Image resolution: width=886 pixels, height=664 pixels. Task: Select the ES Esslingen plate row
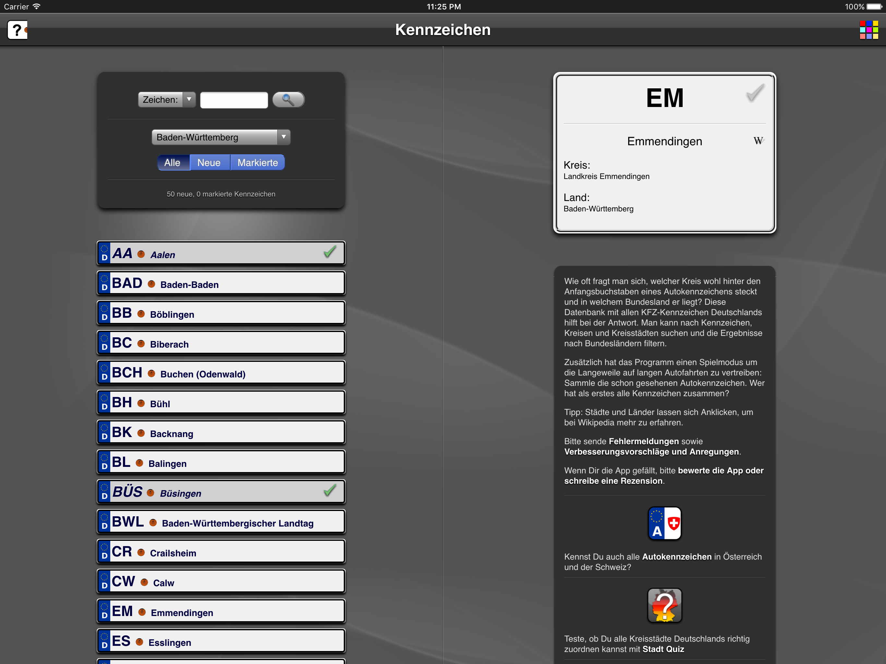point(221,641)
